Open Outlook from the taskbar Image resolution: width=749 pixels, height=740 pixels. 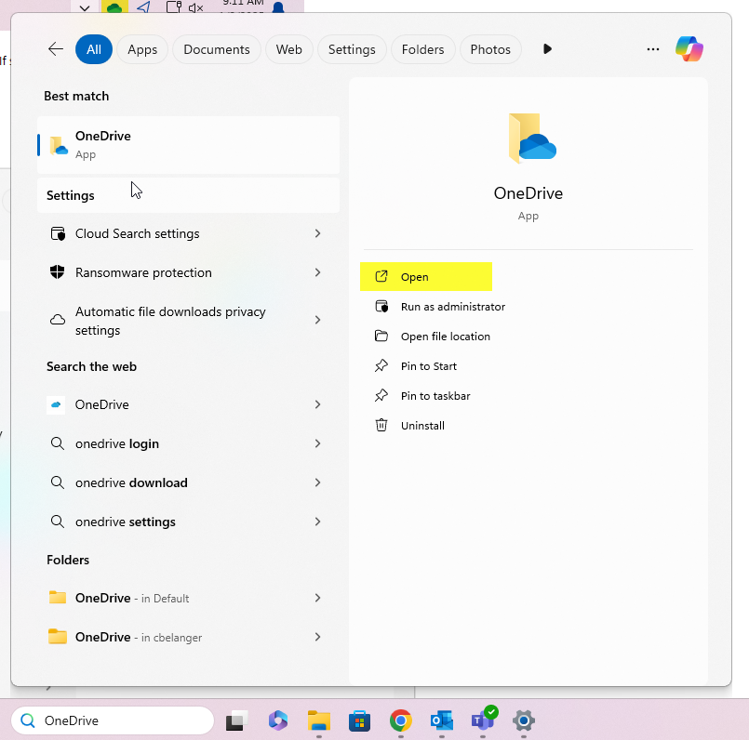tap(441, 720)
